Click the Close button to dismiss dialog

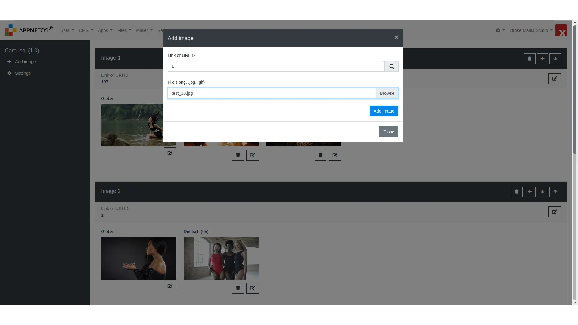click(389, 132)
